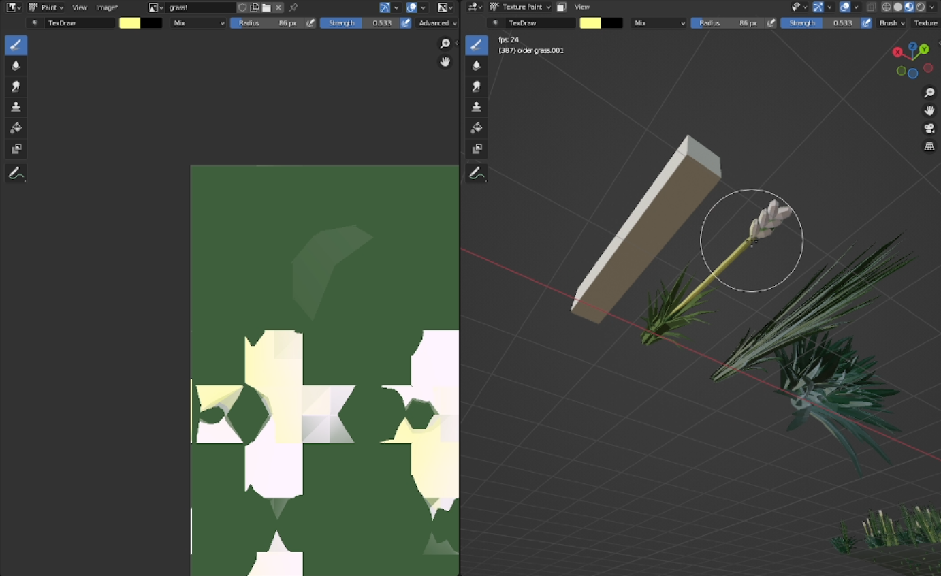The height and width of the screenshot is (576, 941).
Task: Select Smear tool in 3D viewport
Action: [477, 86]
